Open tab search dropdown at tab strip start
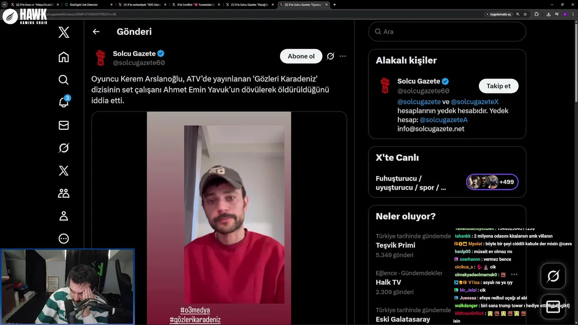 [x=5, y=5]
